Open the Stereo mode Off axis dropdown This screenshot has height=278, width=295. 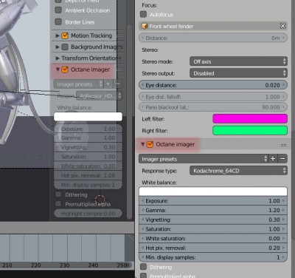coord(238,61)
